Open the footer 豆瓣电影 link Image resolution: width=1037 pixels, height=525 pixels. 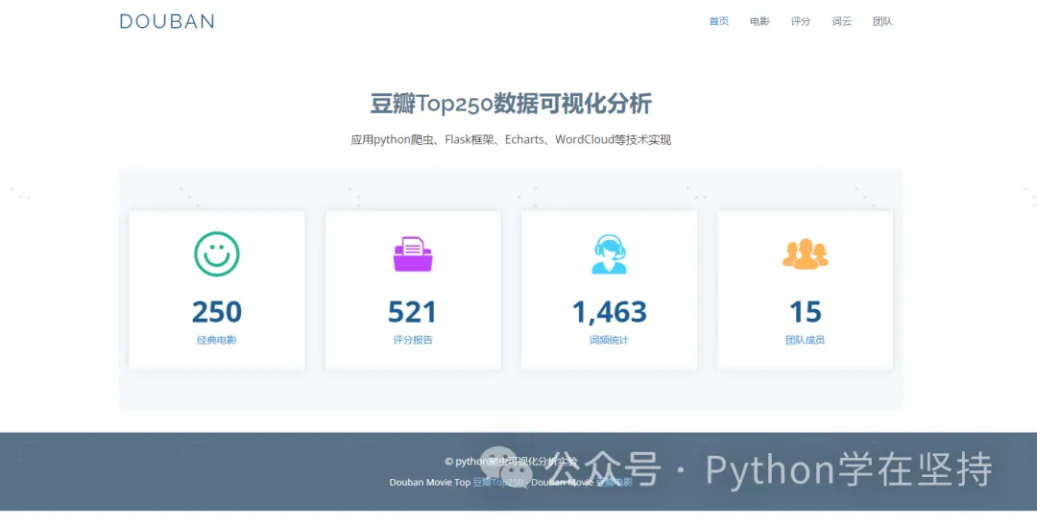615,482
